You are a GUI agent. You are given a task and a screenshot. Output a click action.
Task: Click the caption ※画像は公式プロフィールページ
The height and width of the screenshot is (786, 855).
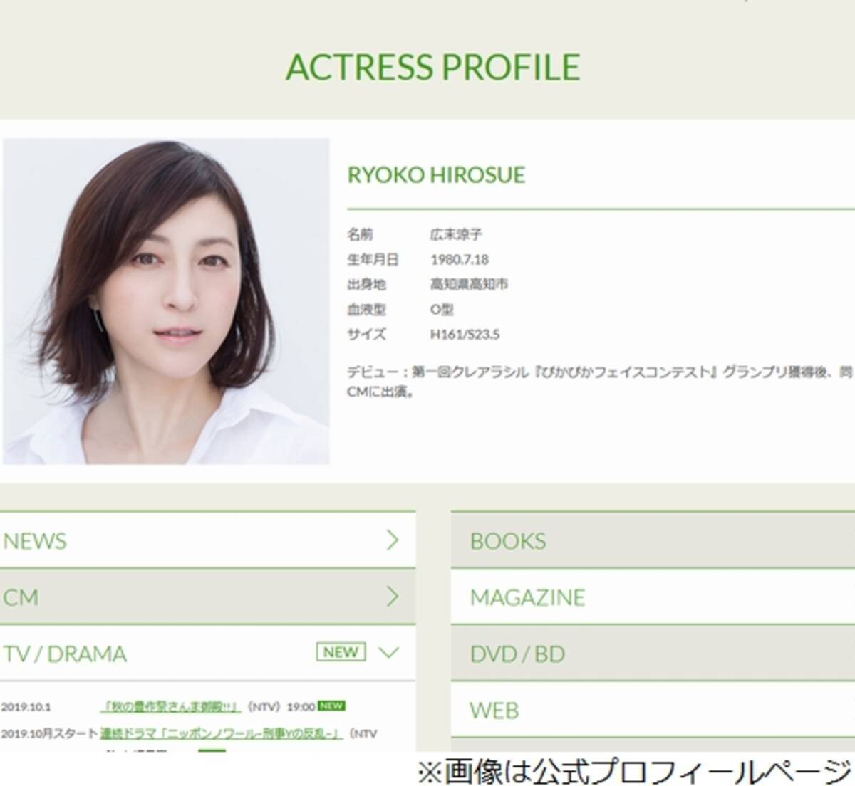(635, 770)
